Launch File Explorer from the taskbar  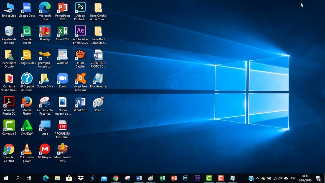pyautogui.click(x=57, y=178)
